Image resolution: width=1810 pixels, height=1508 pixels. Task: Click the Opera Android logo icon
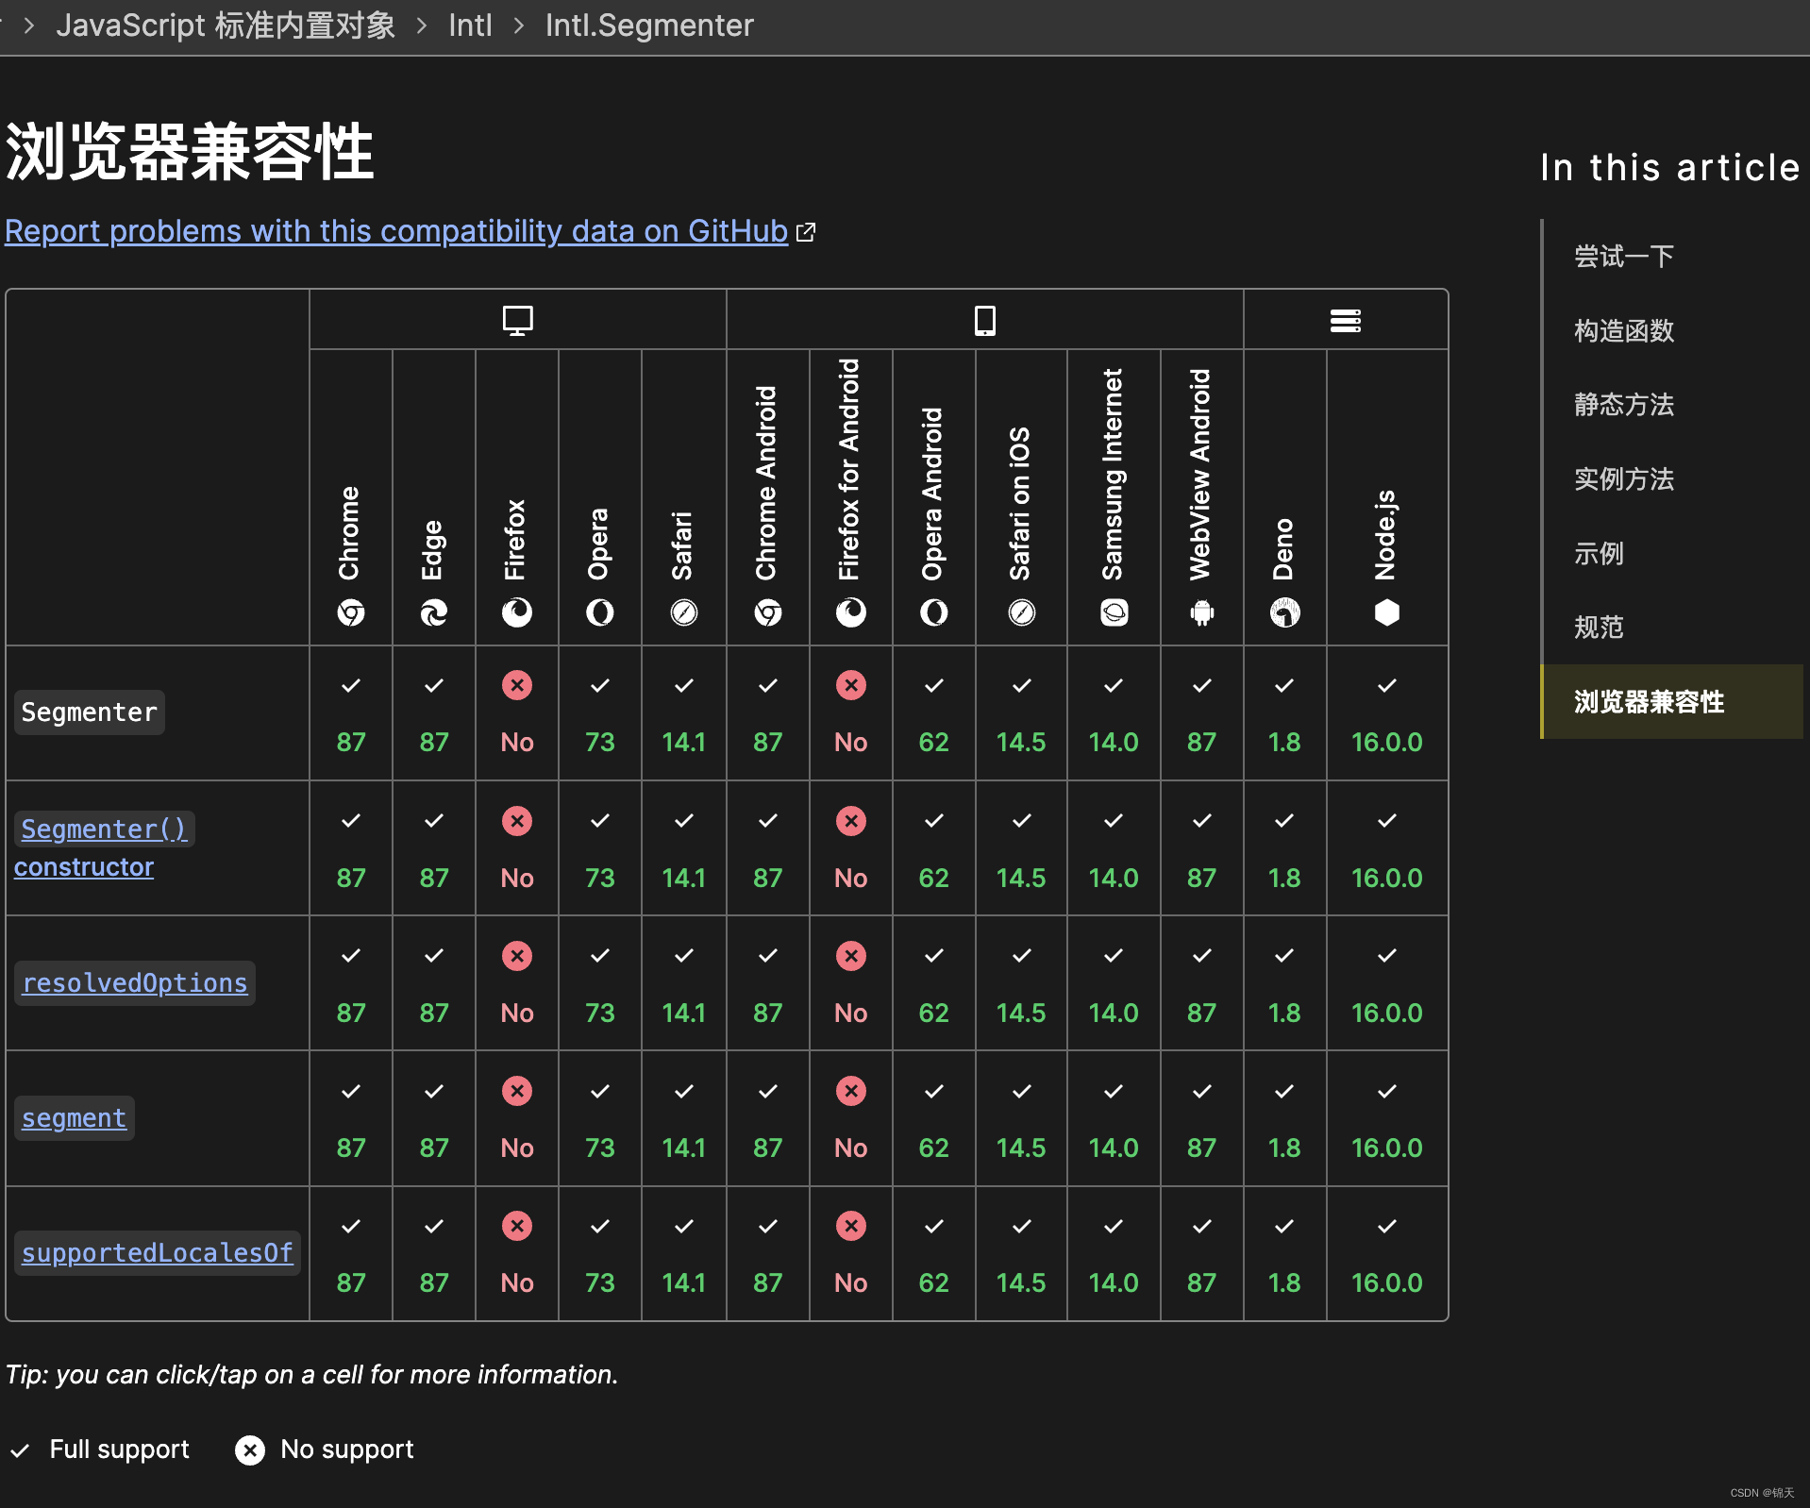coord(934,613)
